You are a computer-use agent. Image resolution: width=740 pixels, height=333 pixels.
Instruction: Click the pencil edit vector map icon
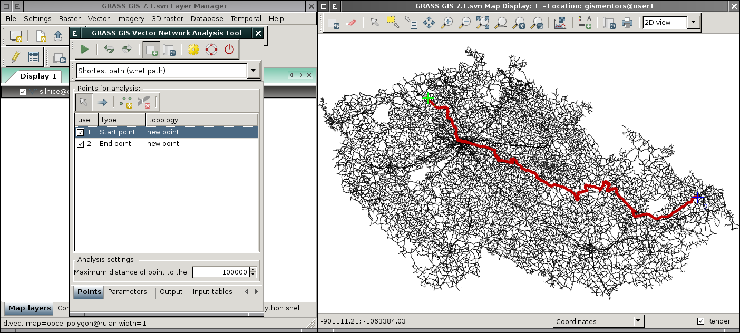pyautogui.click(x=16, y=56)
